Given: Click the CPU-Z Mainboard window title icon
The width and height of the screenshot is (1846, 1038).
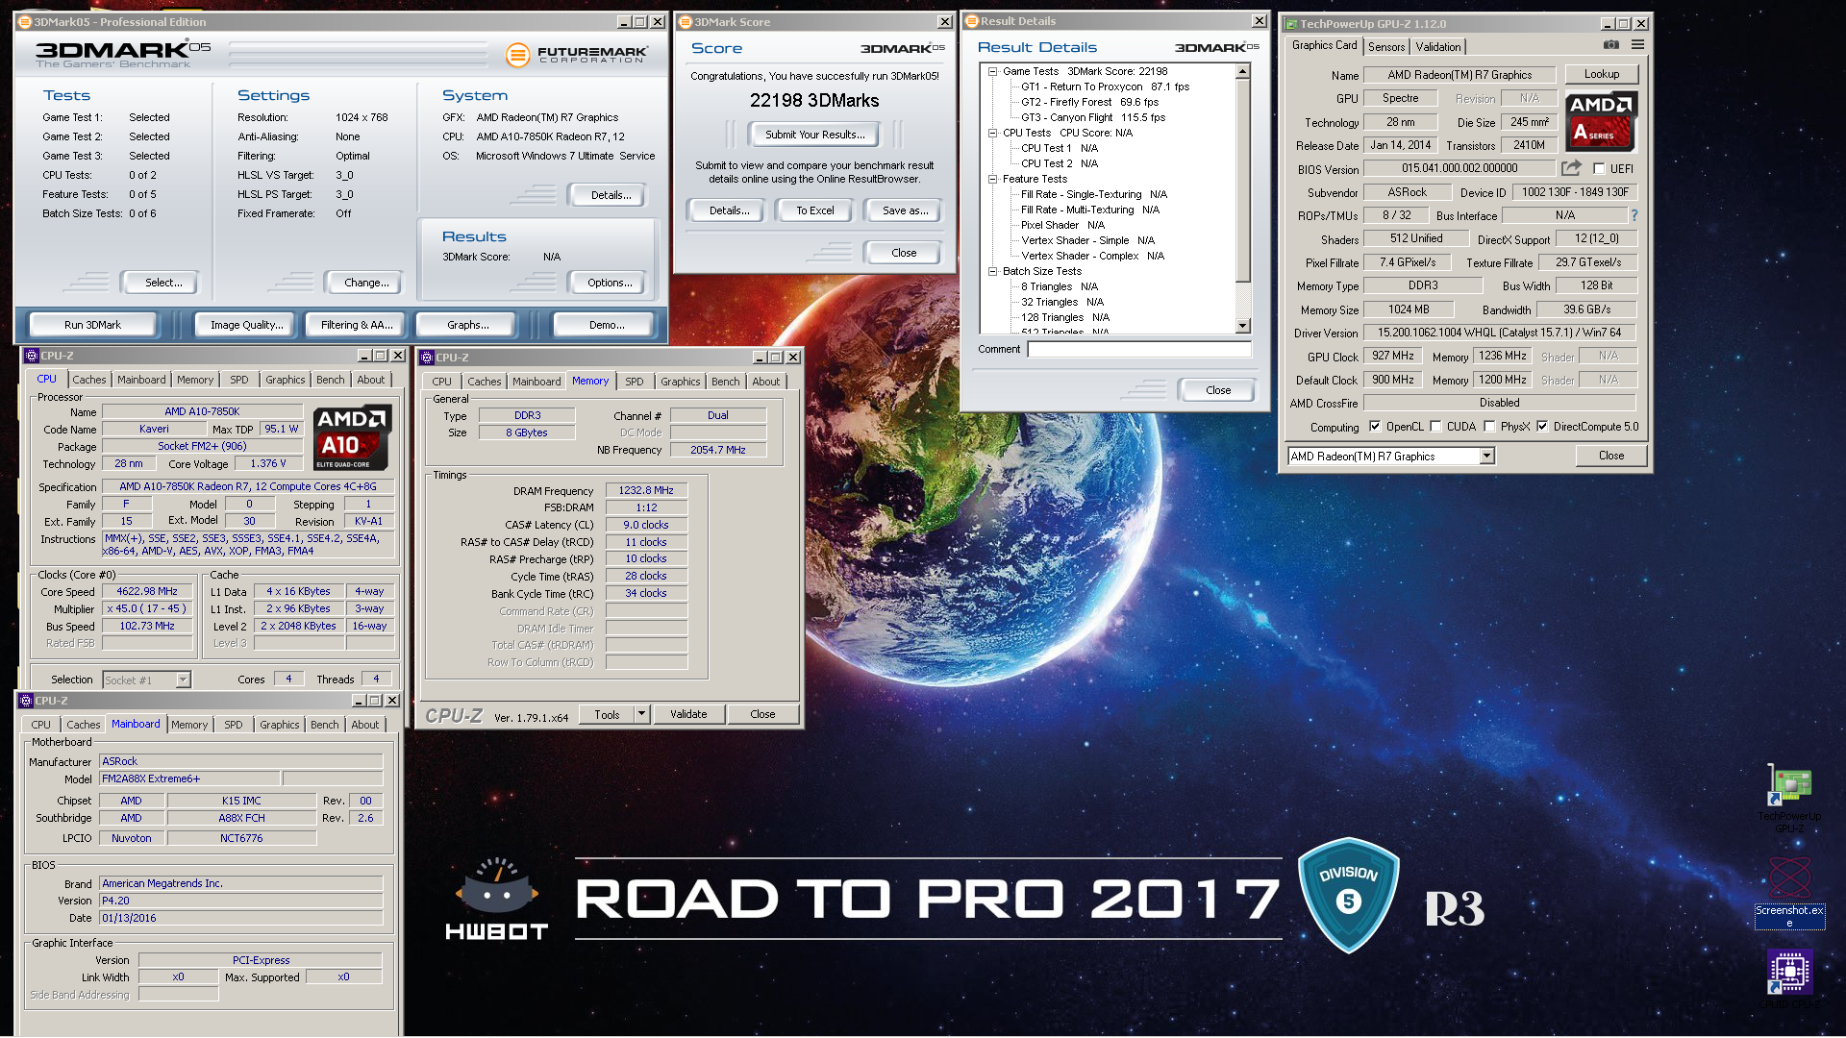Looking at the screenshot, I should click(x=26, y=701).
